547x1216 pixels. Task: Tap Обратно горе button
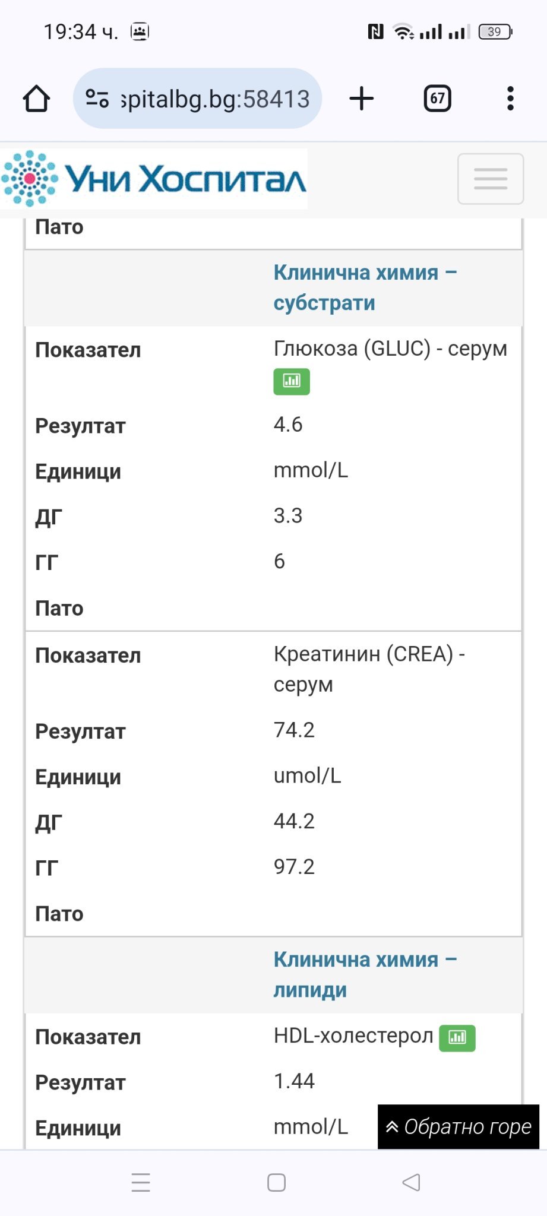pyautogui.click(x=459, y=1127)
